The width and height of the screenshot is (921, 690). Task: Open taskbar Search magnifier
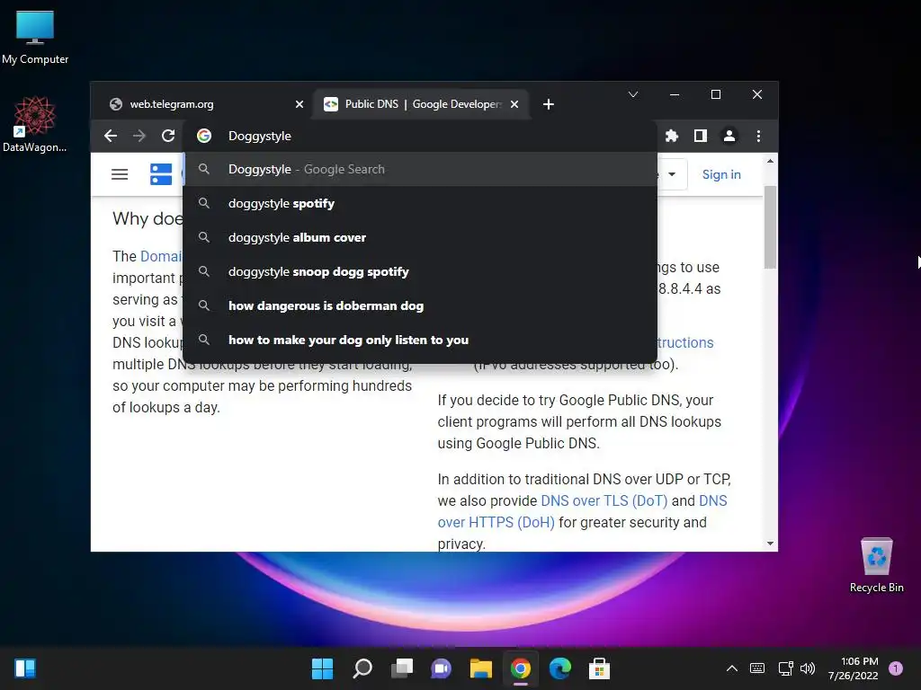click(x=362, y=668)
